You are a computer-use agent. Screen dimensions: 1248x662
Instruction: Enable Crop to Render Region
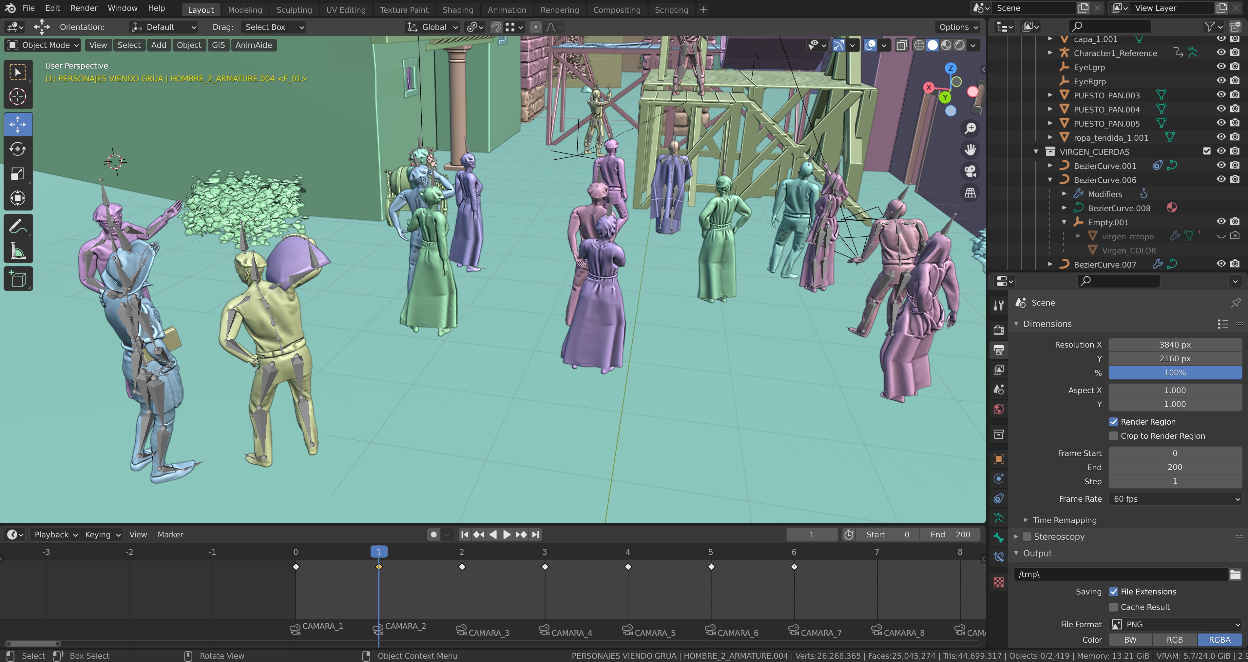click(1113, 436)
